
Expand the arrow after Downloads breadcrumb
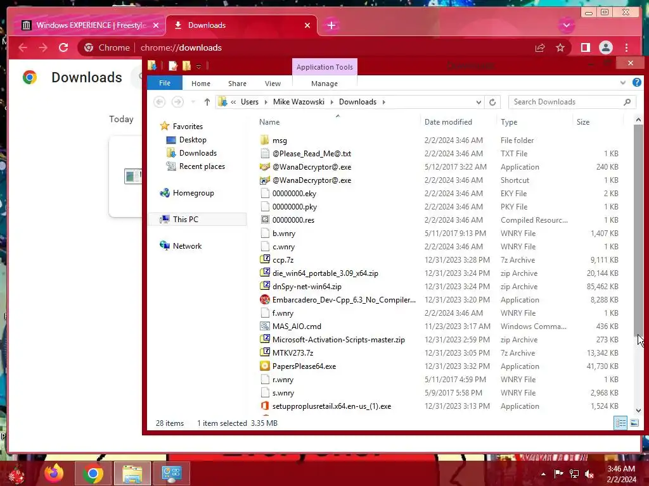[383, 102]
